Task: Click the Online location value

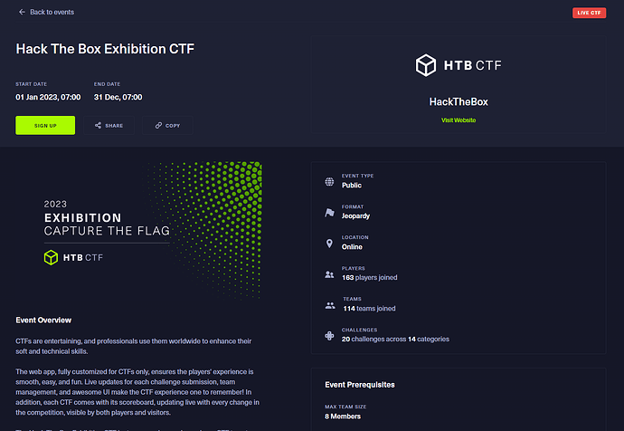Action: (352, 247)
